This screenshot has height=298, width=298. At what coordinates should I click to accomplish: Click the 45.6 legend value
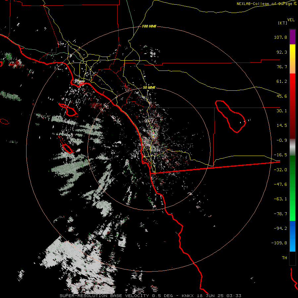click(x=282, y=96)
